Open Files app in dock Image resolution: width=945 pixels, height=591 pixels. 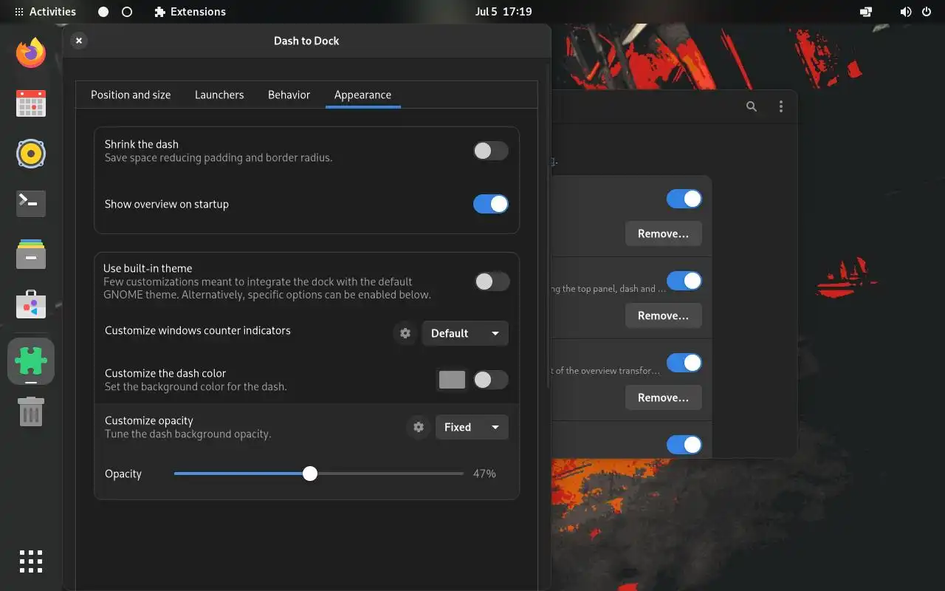coord(31,254)
